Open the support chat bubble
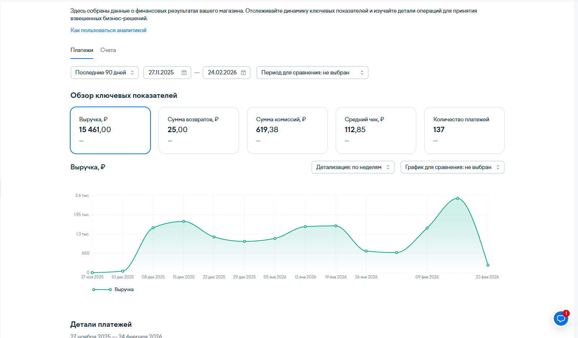578x338 pixels. [x=561, y=318]
